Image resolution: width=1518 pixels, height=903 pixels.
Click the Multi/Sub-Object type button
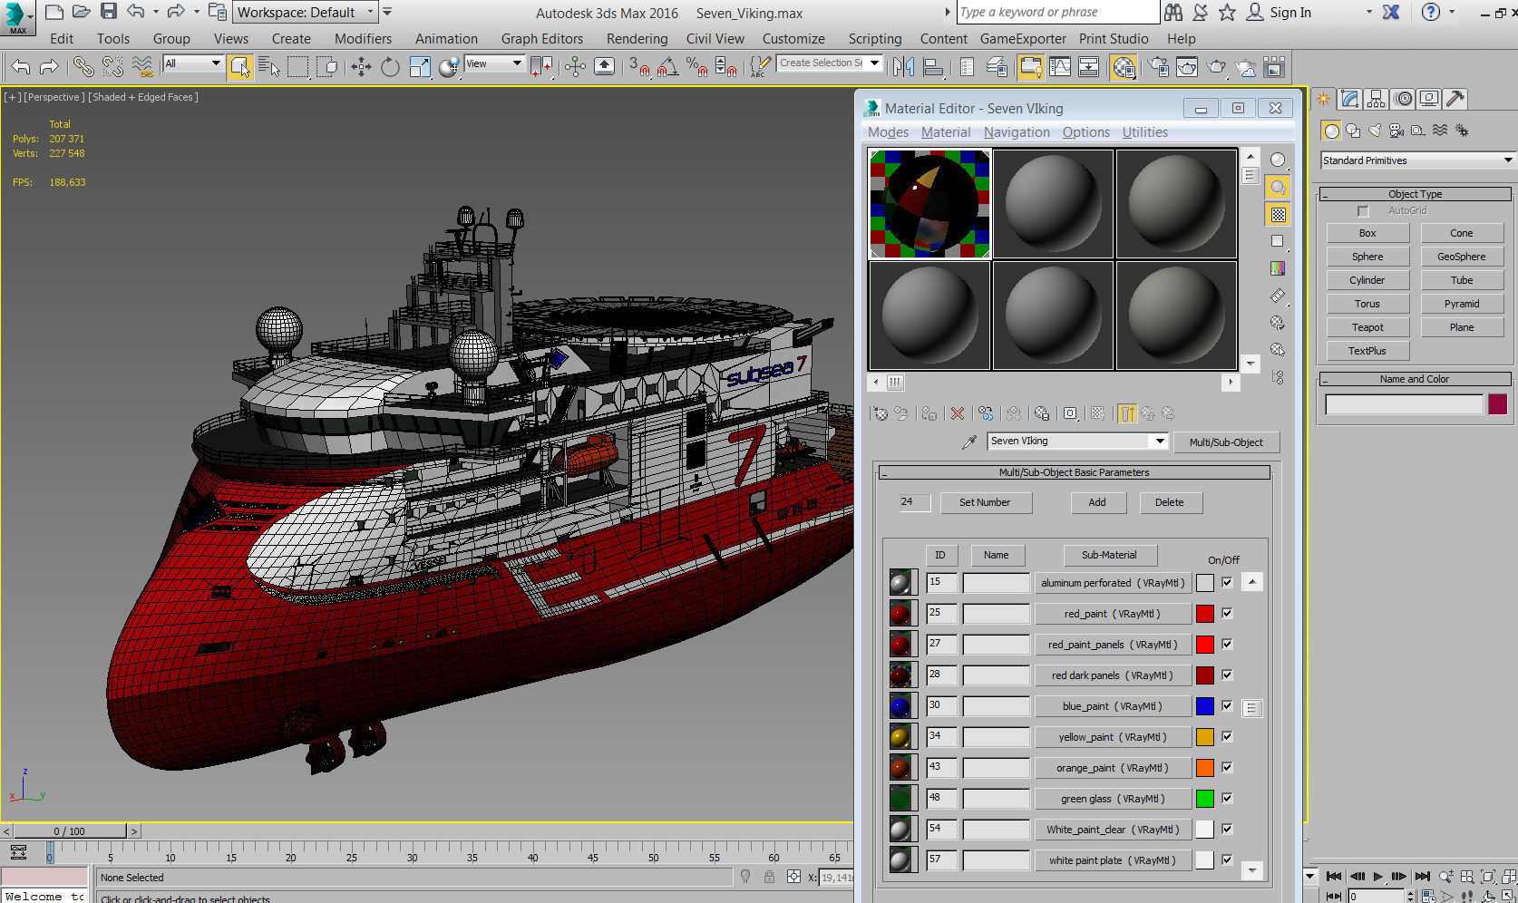coord(1226,442)
